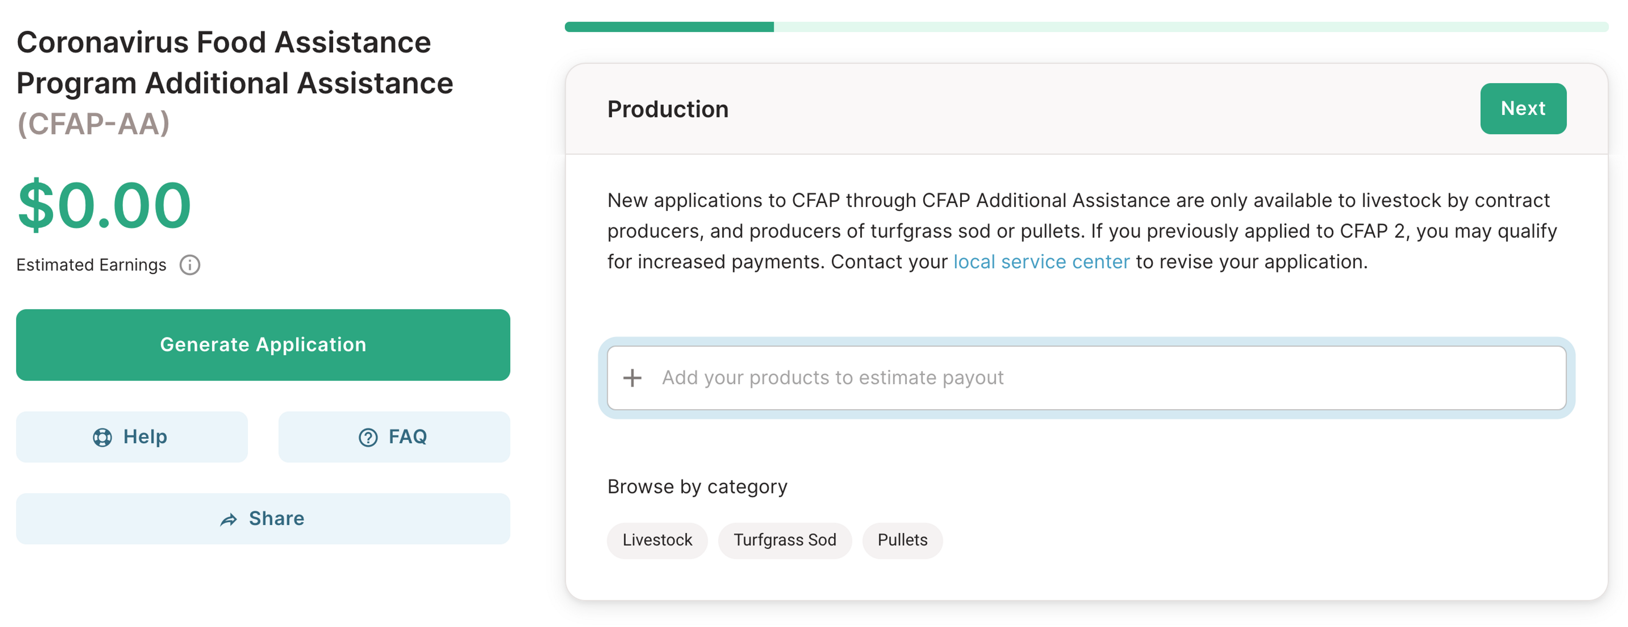This screenshot has width=1628, height=627.
Task: Open the local service center link
Action: pos(1041,262)
